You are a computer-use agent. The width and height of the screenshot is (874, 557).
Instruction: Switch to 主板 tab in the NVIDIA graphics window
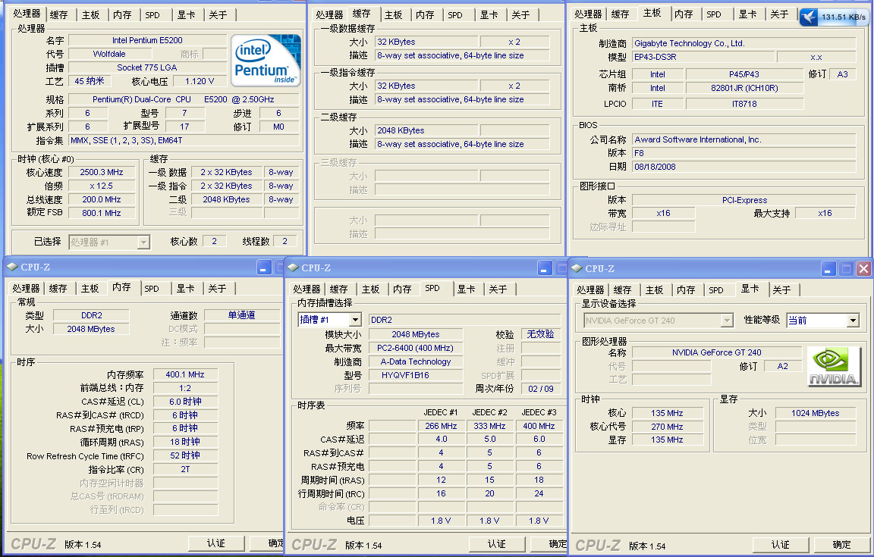click(x=655, y=289)
